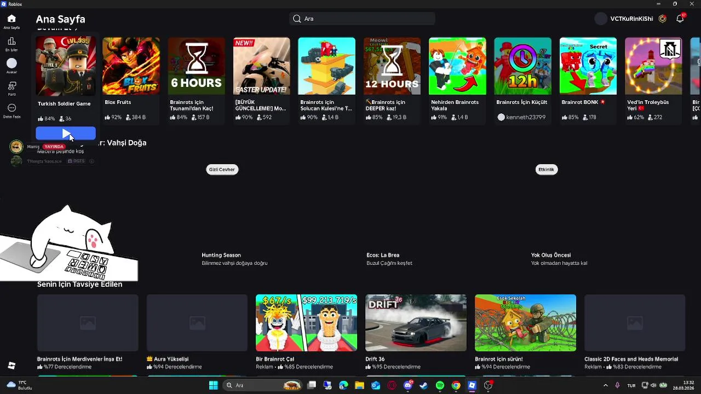701x394 pixels.
Task: Open the volume speaker icon in tray
Action: click(x=653, y=385)
